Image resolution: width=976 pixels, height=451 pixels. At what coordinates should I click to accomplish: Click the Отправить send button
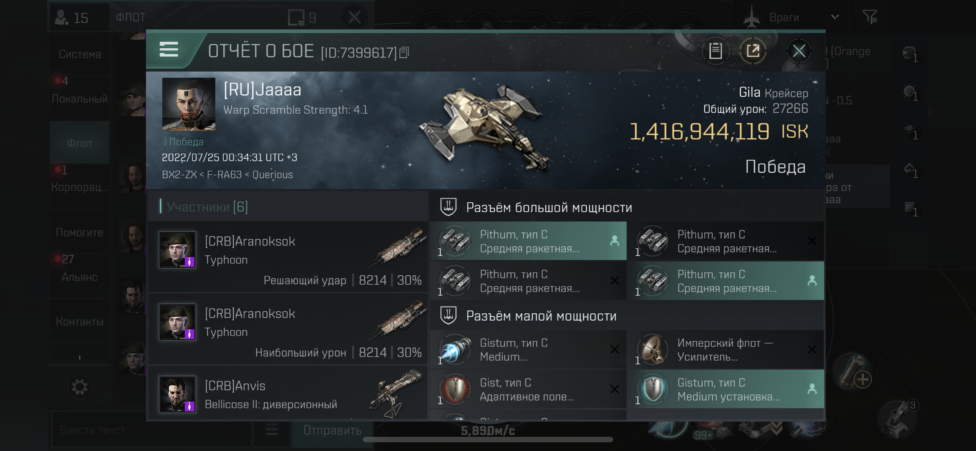pos(332,430)
